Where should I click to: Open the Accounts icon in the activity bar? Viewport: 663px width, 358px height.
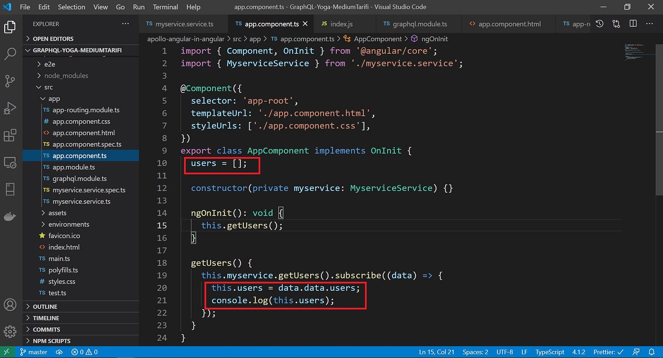pos(10,305)
